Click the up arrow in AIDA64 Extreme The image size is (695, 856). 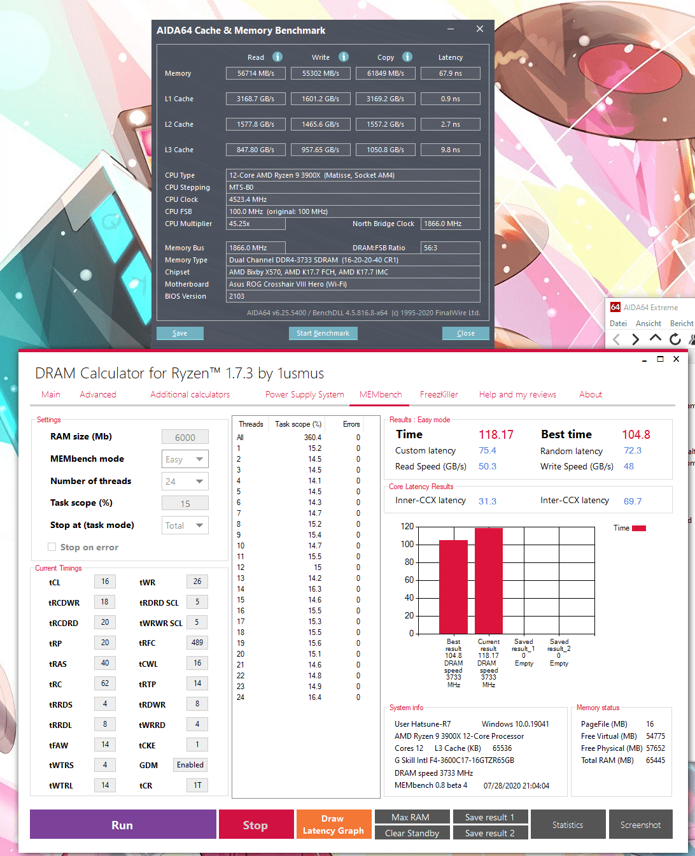pyautogui.click(x=656, y=338)
